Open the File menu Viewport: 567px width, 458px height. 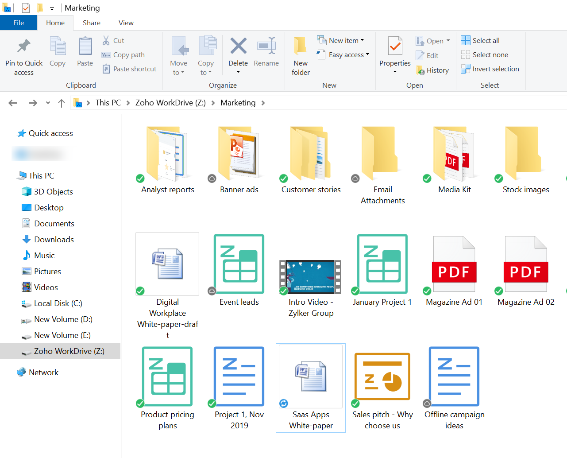tap(19, 23)
